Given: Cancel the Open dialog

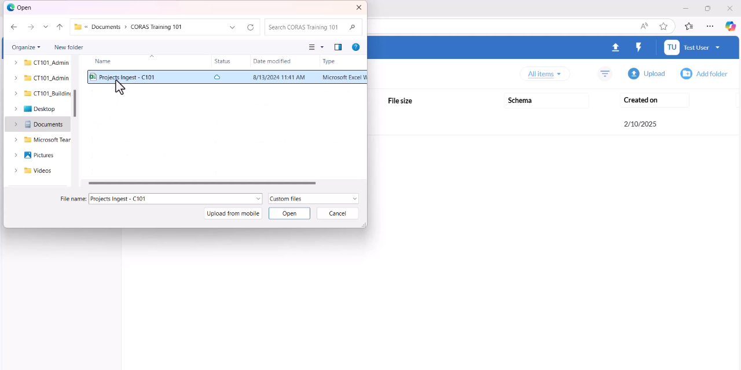Looking at the screenshot, I should tap(338, 213).
